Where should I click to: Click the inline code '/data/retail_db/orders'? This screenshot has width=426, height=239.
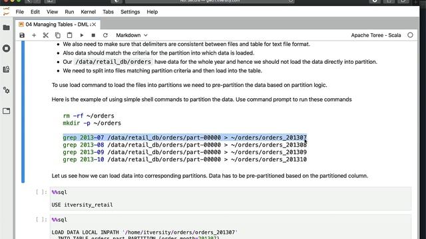[113, 62]
